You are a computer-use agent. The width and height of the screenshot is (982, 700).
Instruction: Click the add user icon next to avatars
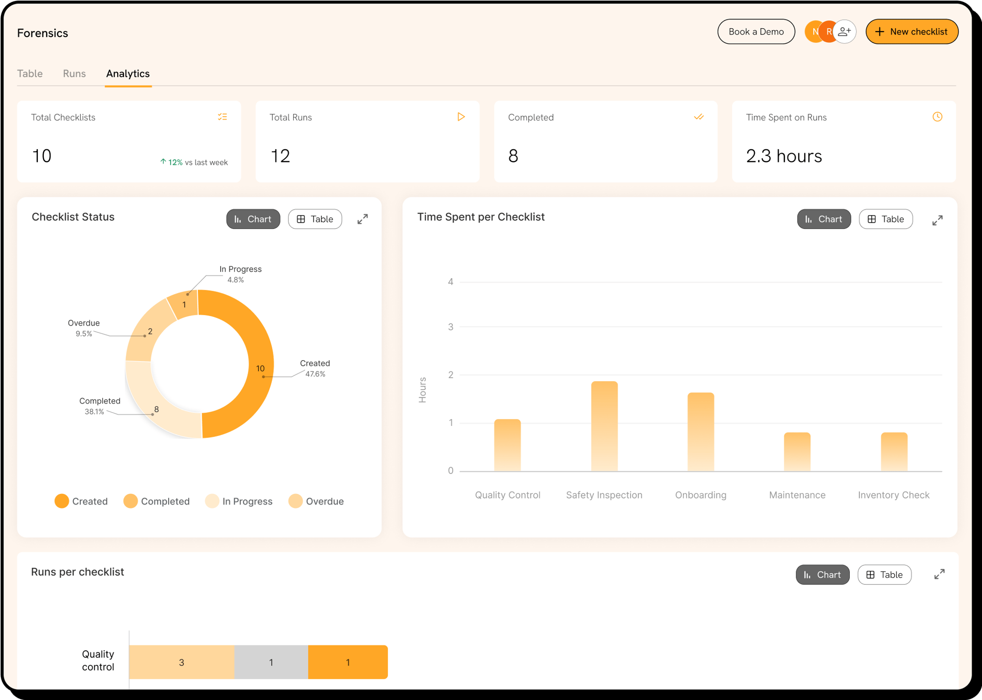click(x=845, y=32)
